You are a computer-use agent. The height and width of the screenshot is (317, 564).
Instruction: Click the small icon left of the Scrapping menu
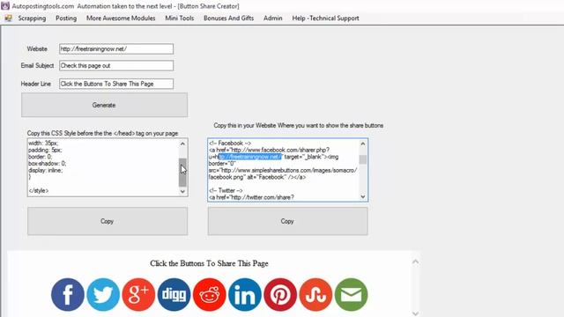[x=8, y=18]
